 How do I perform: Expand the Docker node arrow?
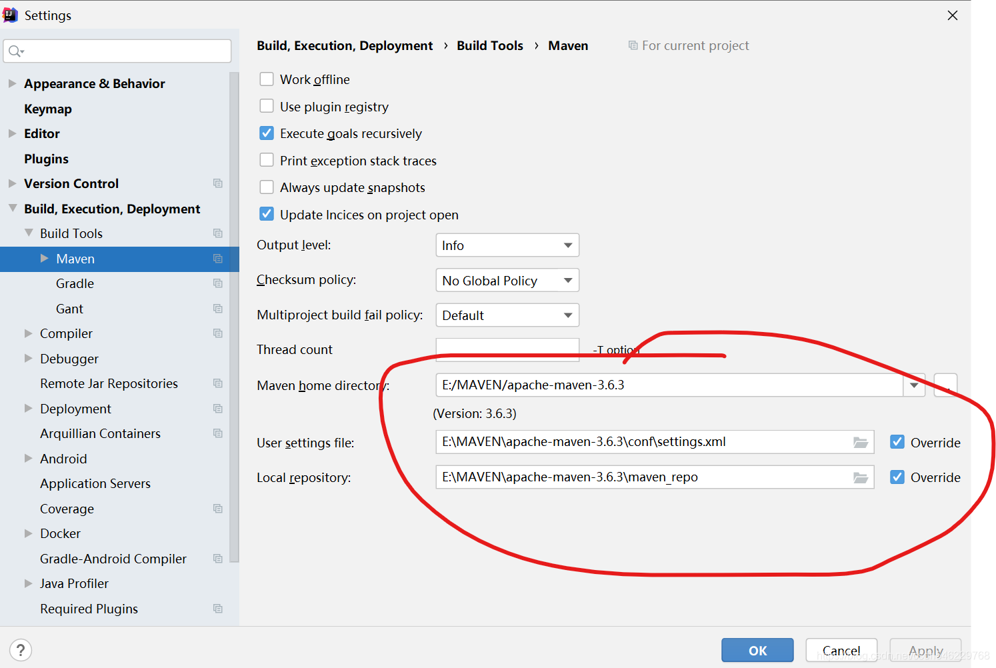29,533
